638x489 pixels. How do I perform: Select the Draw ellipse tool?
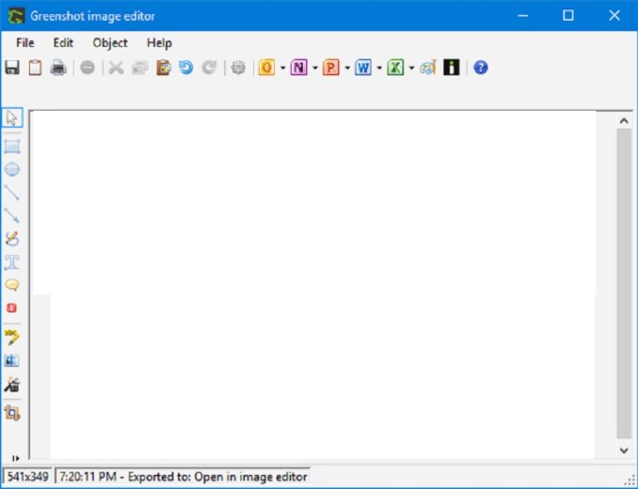click(12, 169)
